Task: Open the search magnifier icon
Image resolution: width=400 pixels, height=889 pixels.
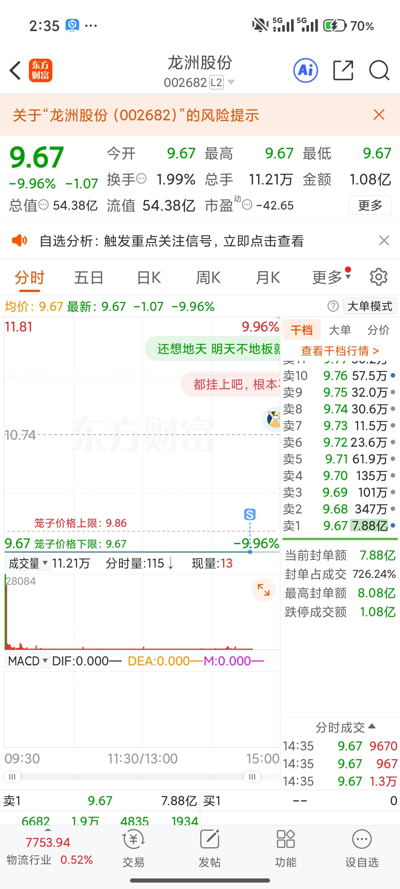Action: pyautogui.click(x=379, y=70)
